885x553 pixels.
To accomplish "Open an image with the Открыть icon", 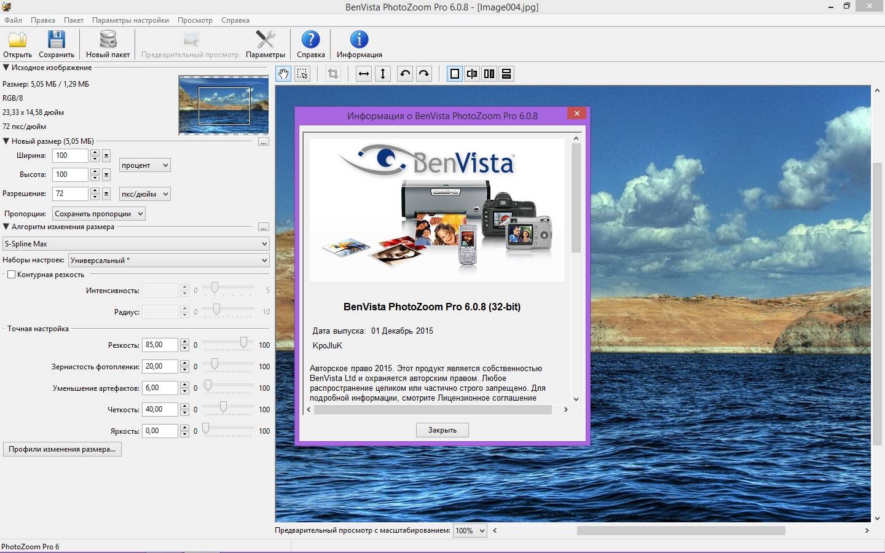I will point(17,44).
